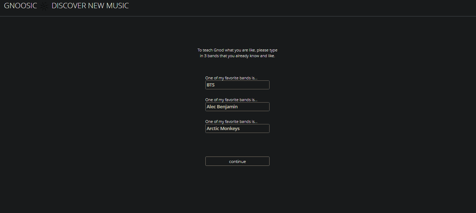
Task: Click the Gnoosic star logo icon
Action: point(44,6)
